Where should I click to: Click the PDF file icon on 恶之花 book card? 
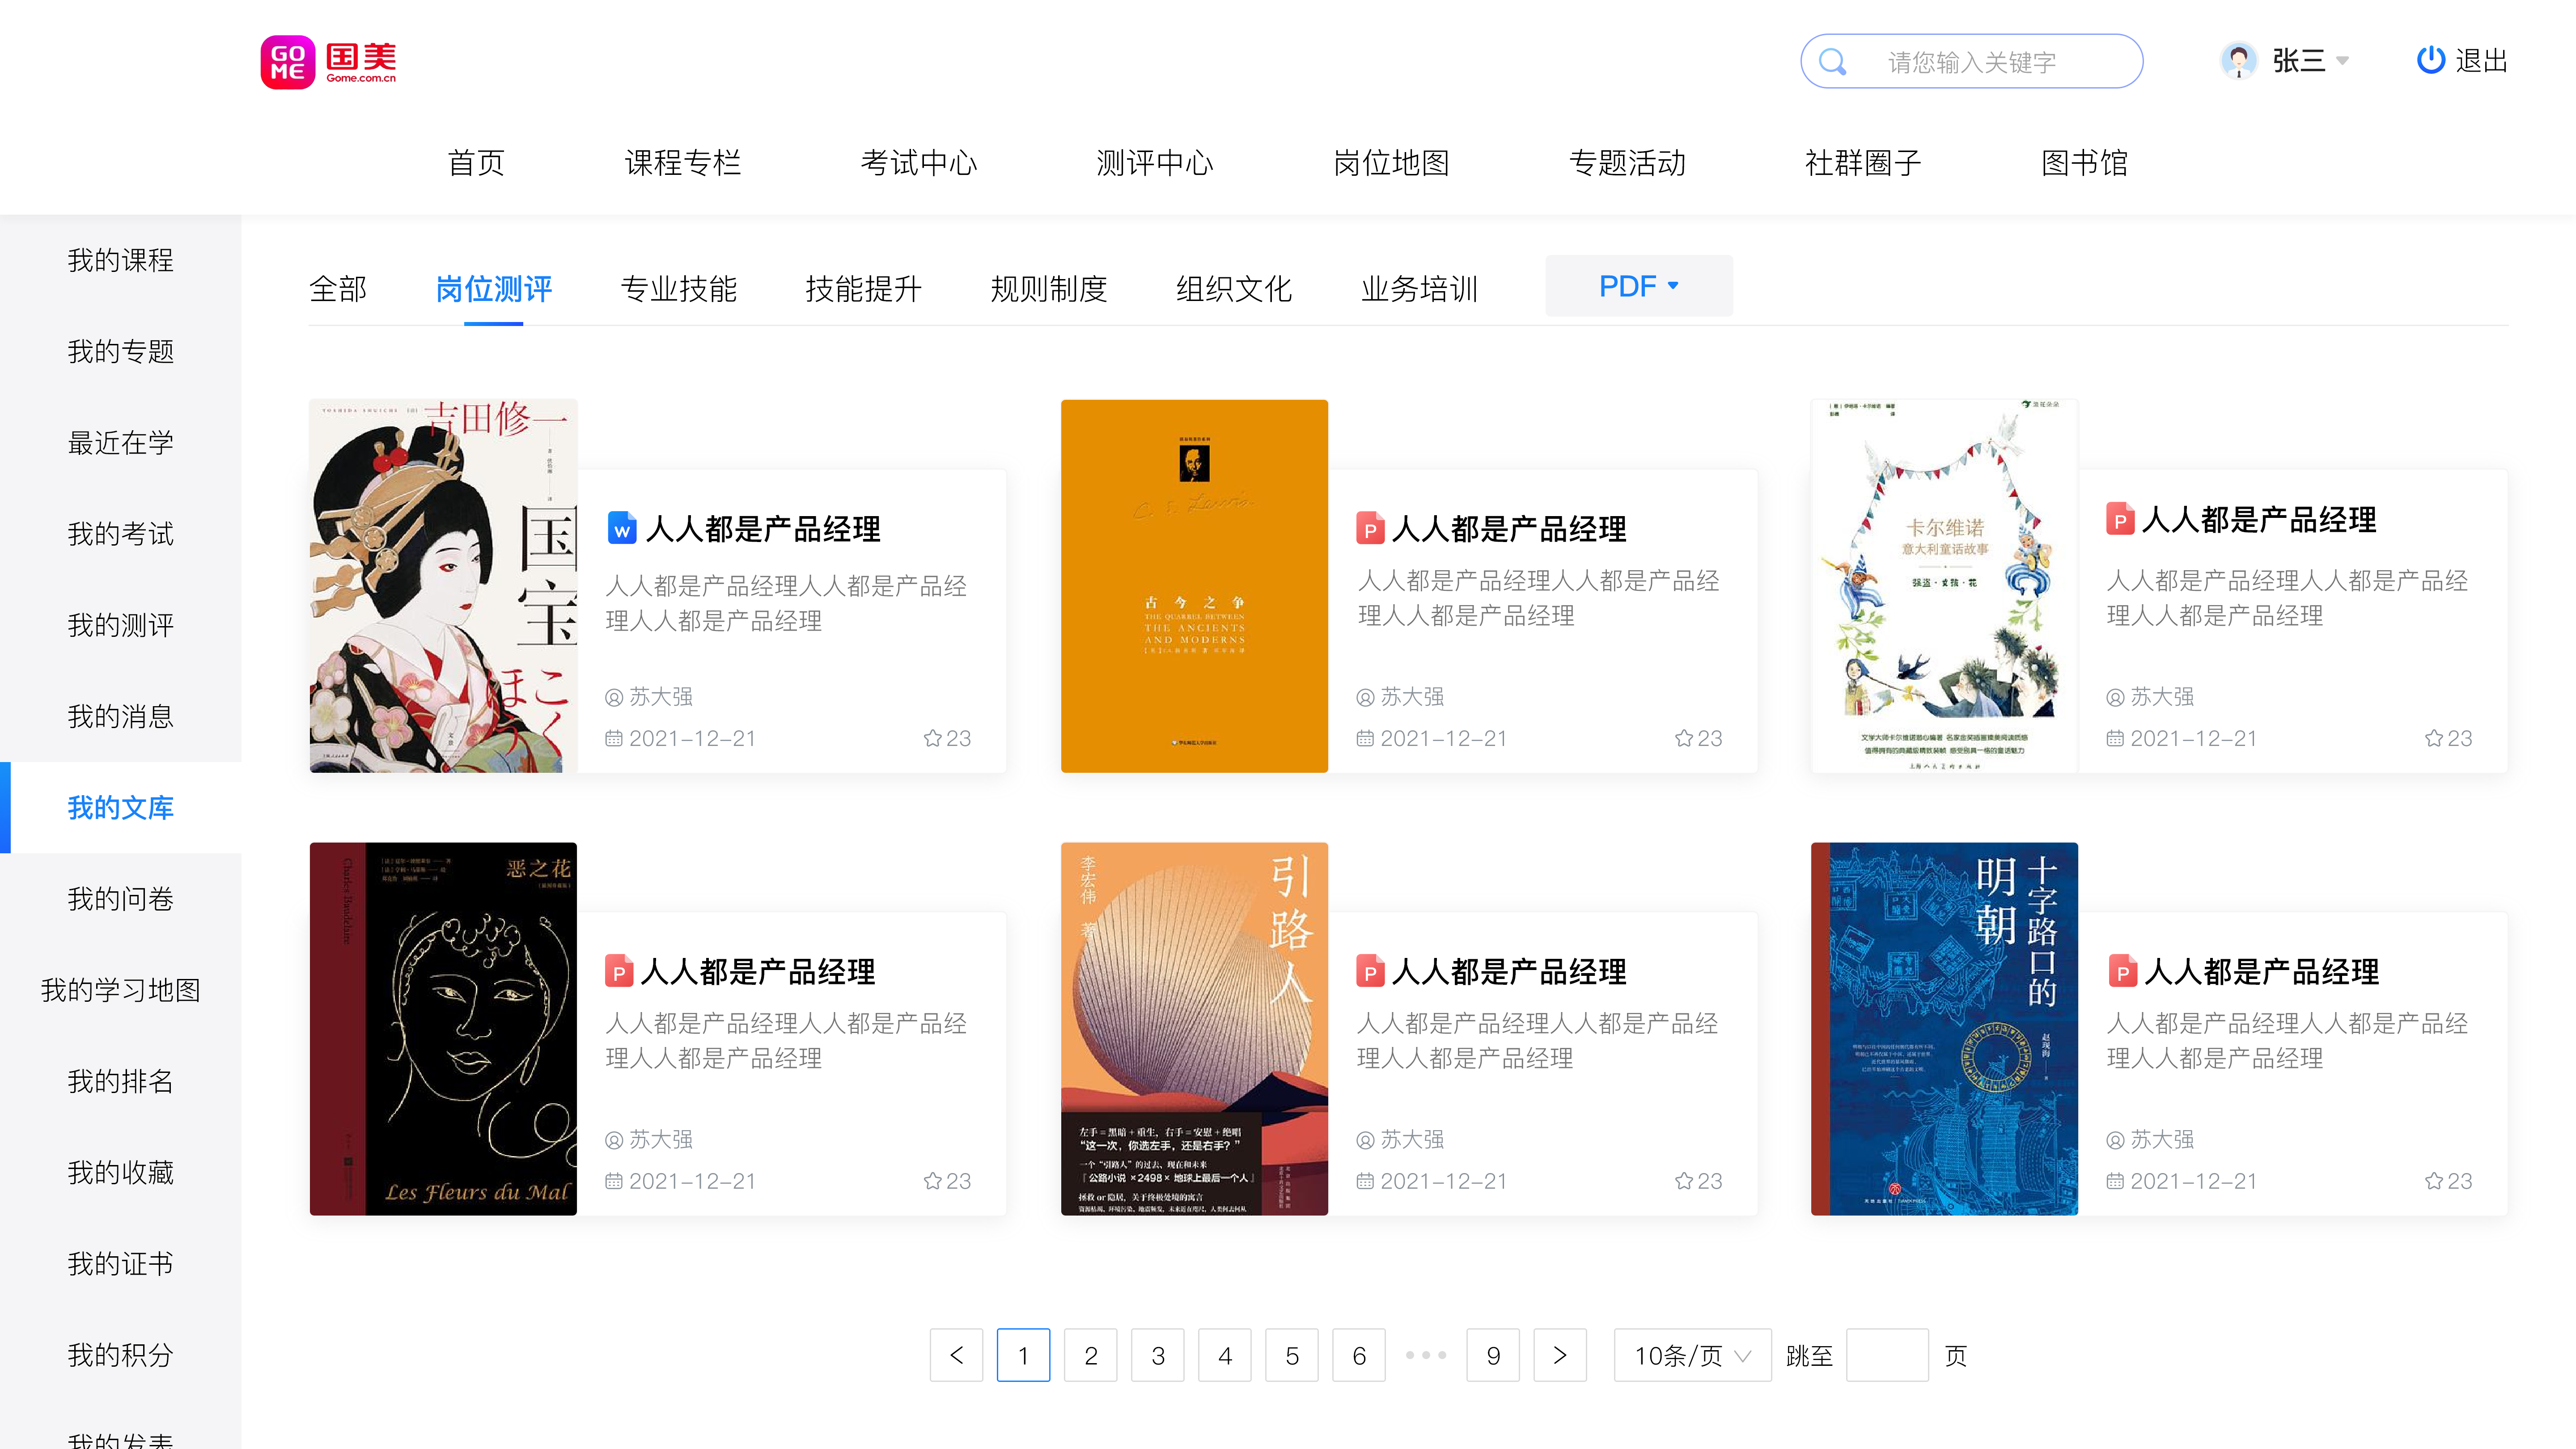[x=619, y=971]
